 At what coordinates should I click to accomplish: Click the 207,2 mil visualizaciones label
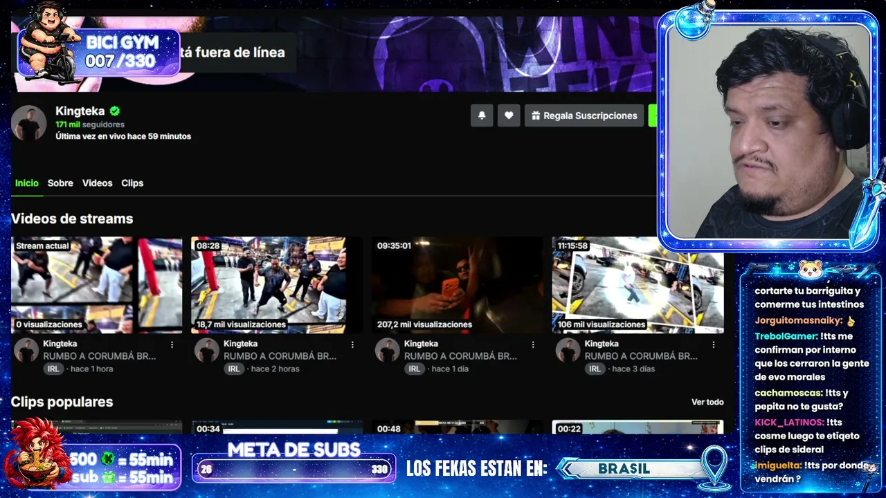(x=424, y=324)
